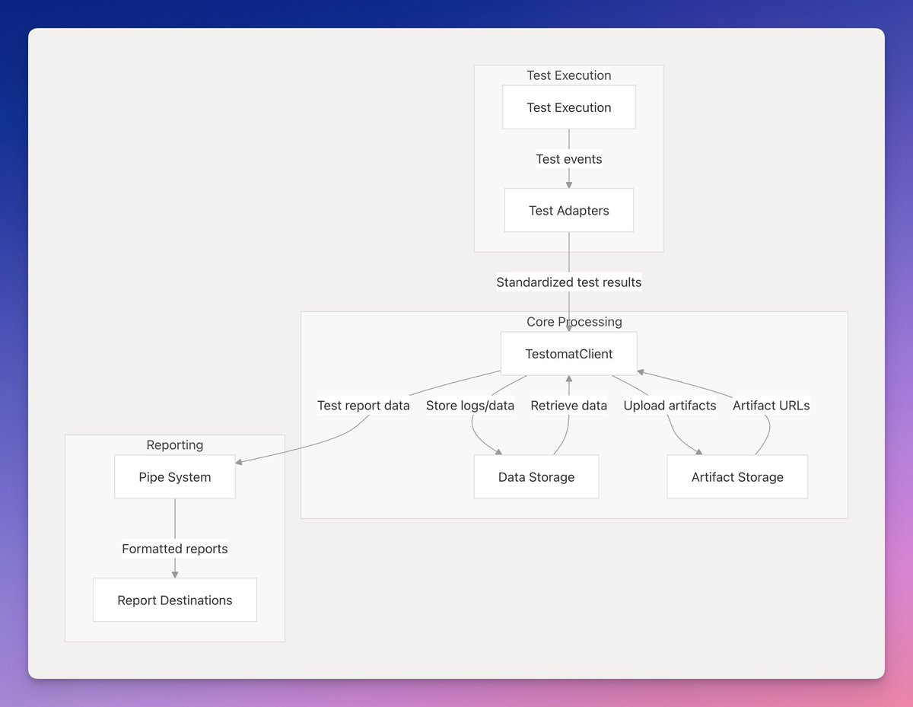The width and height of the screenshot is (913, 707).
Task: Select the Pipe System node
Action: (x=175, y=477)
